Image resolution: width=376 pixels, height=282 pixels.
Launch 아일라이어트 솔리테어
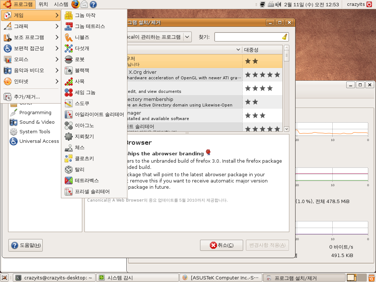point(94,115)
